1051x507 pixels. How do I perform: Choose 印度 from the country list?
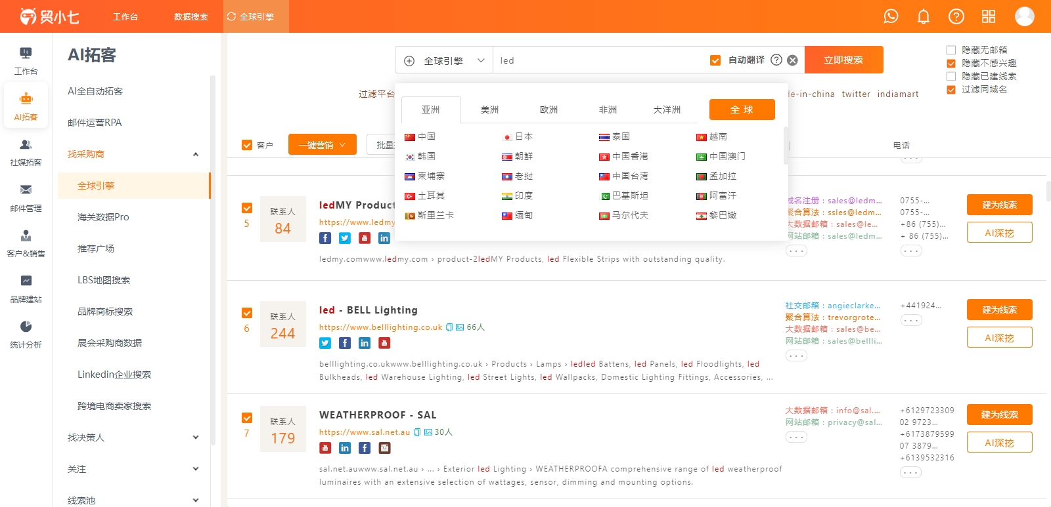click(518, 195)
